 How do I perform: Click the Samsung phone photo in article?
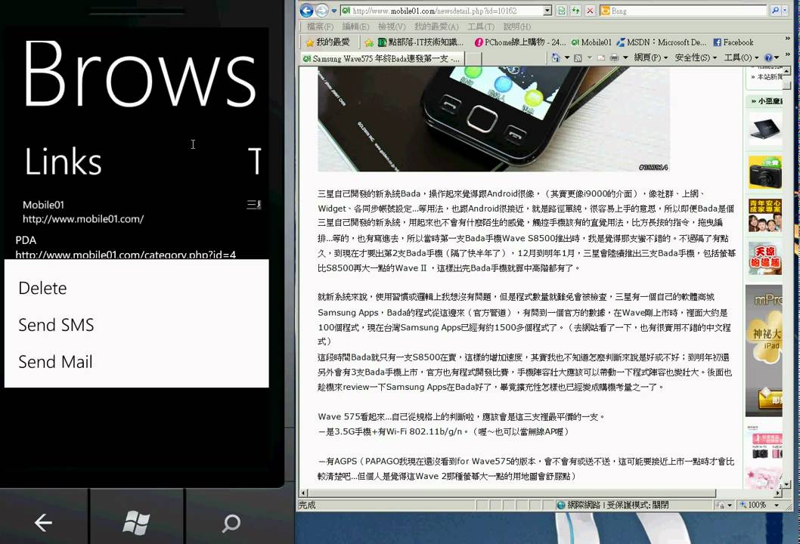(493, 119)
